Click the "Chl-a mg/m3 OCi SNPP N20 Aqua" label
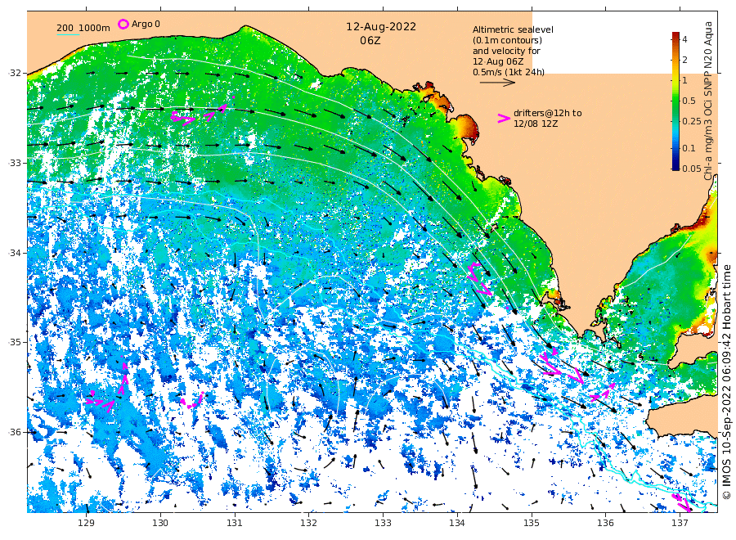This screenshot has width=736, height=540. pos(708,101)
